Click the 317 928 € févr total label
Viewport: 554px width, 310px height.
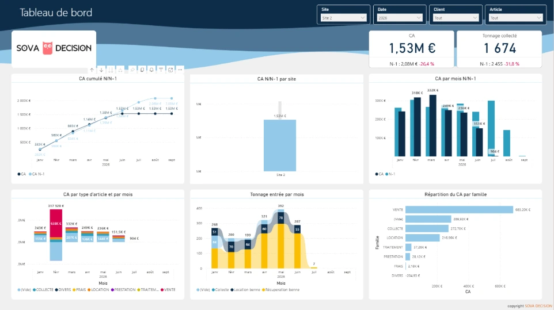coord(56,206)
